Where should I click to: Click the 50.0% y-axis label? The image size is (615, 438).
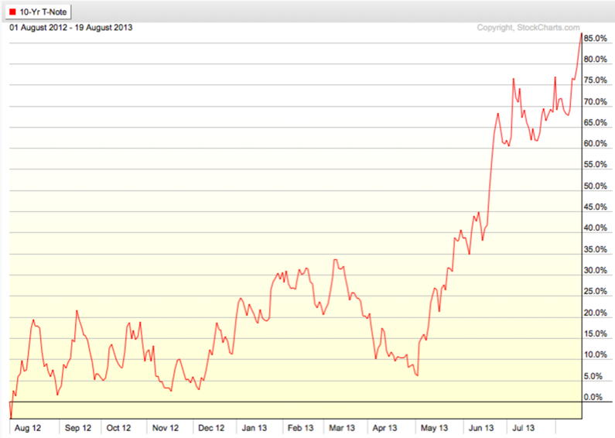coord(594,186)
